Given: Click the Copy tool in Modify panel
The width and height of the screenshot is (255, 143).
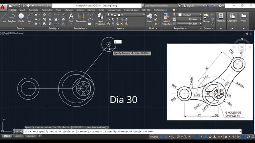Looking at the screenshot, I should (44, 19).
